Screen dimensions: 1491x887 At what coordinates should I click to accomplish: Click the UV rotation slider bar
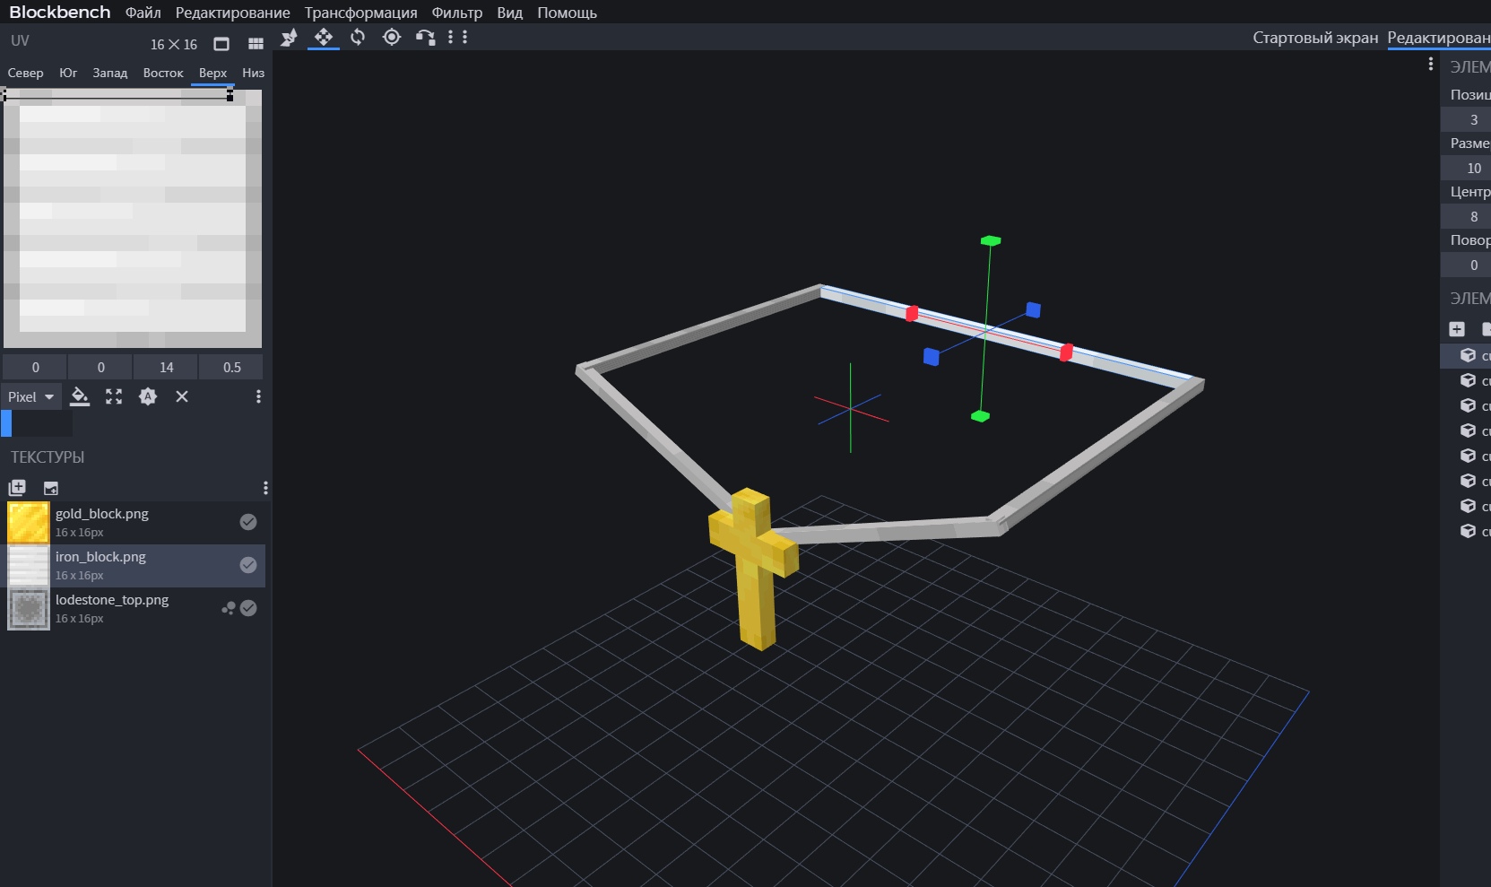click(37, 423)
